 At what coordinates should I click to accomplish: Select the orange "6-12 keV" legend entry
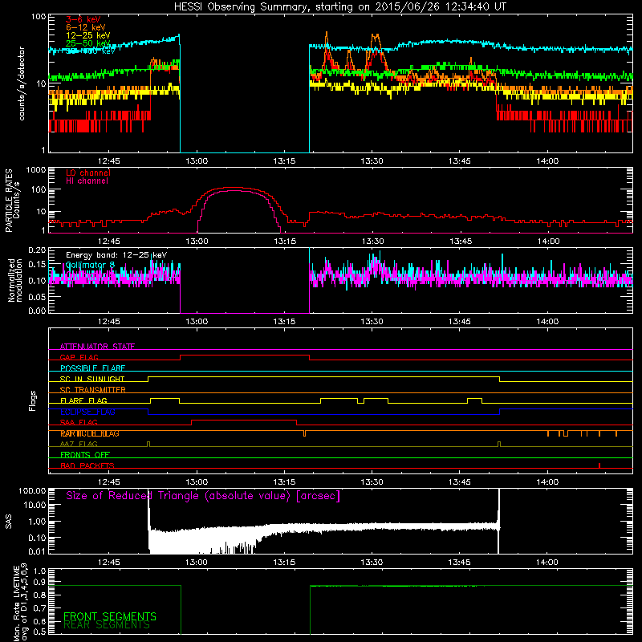[x=86, y=27]
